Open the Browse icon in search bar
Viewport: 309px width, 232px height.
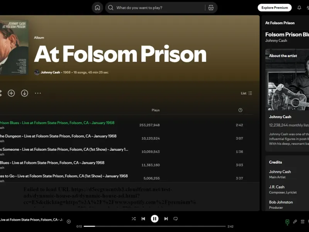211,8
